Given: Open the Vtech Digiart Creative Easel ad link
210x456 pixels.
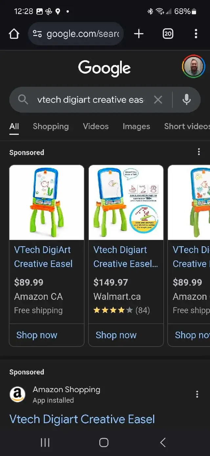Looking at the screenshot, I should (82, 419).
